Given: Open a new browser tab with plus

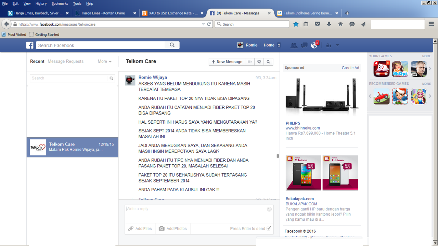Looking at the screenshot, I should [x=347, y=13].
